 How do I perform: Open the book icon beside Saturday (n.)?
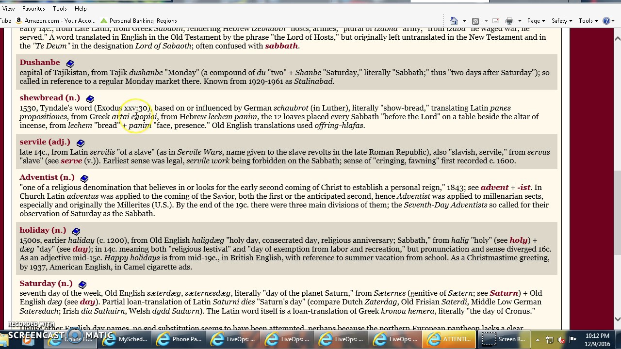(x=82, y=285)
